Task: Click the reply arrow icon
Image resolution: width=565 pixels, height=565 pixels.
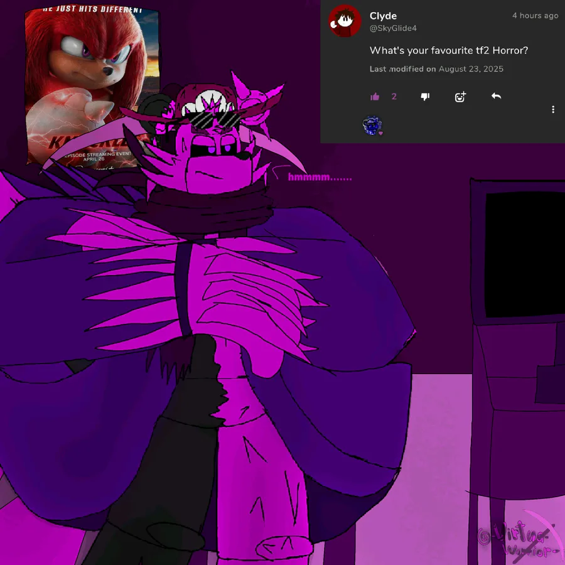Action: click(496, 96)
